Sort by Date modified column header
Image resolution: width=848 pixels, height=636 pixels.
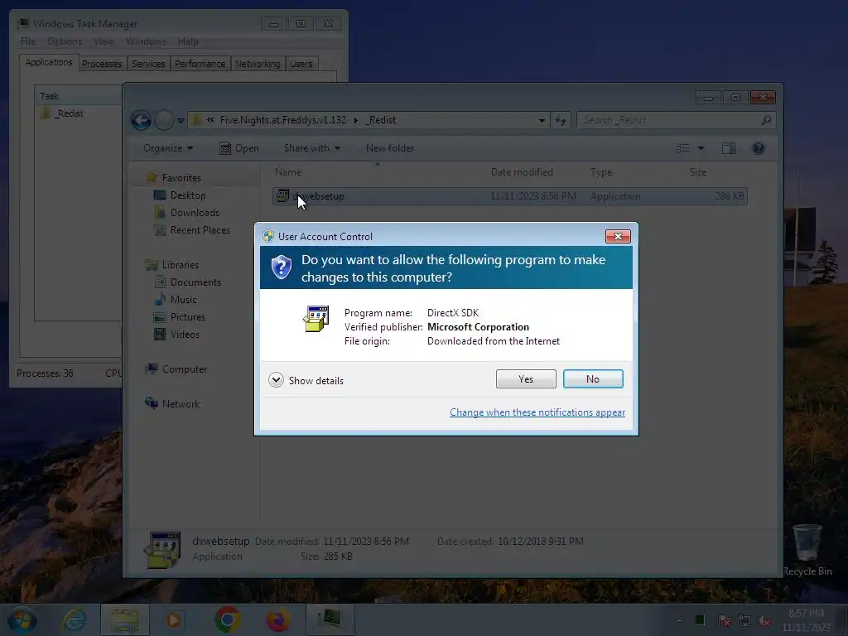click(522, 172)
